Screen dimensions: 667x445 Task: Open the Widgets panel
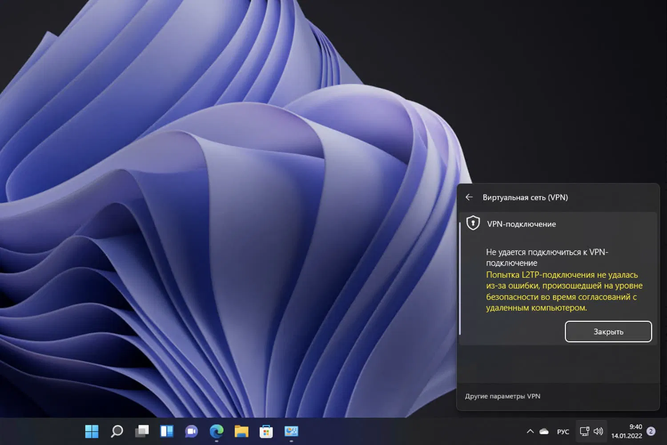167,431
